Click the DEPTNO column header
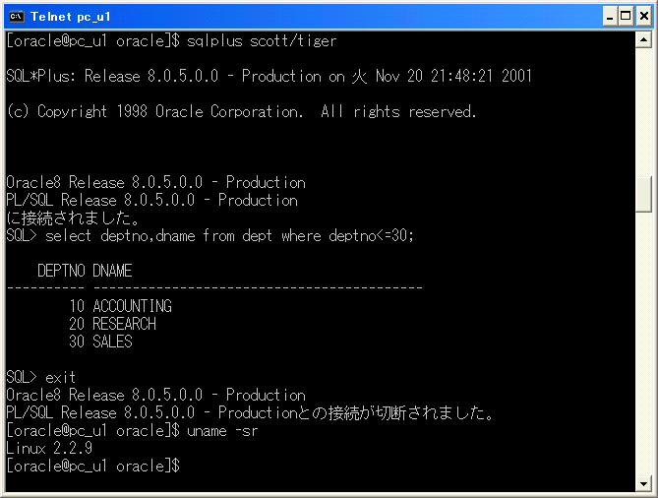Image resolution: width=658 pixels, height=498 pixels. [x=61, y=271]
